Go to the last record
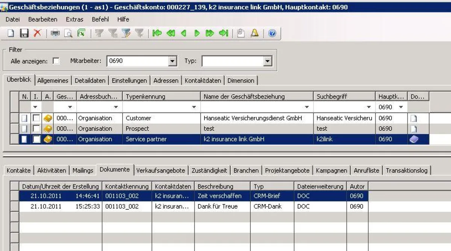451x251 pixels. pos(222,33)
